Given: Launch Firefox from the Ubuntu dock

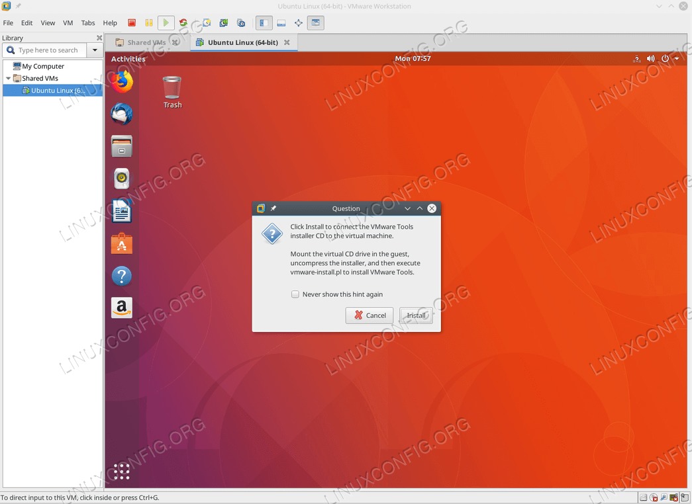Looking at the screenshot, I should click(122, 81).
